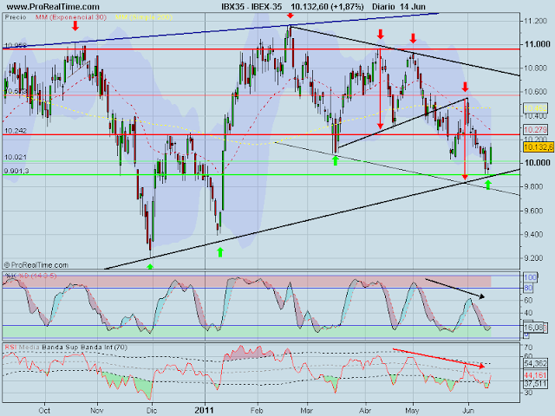
Task: Select the Precio legend label
Action: pos(16,17)
